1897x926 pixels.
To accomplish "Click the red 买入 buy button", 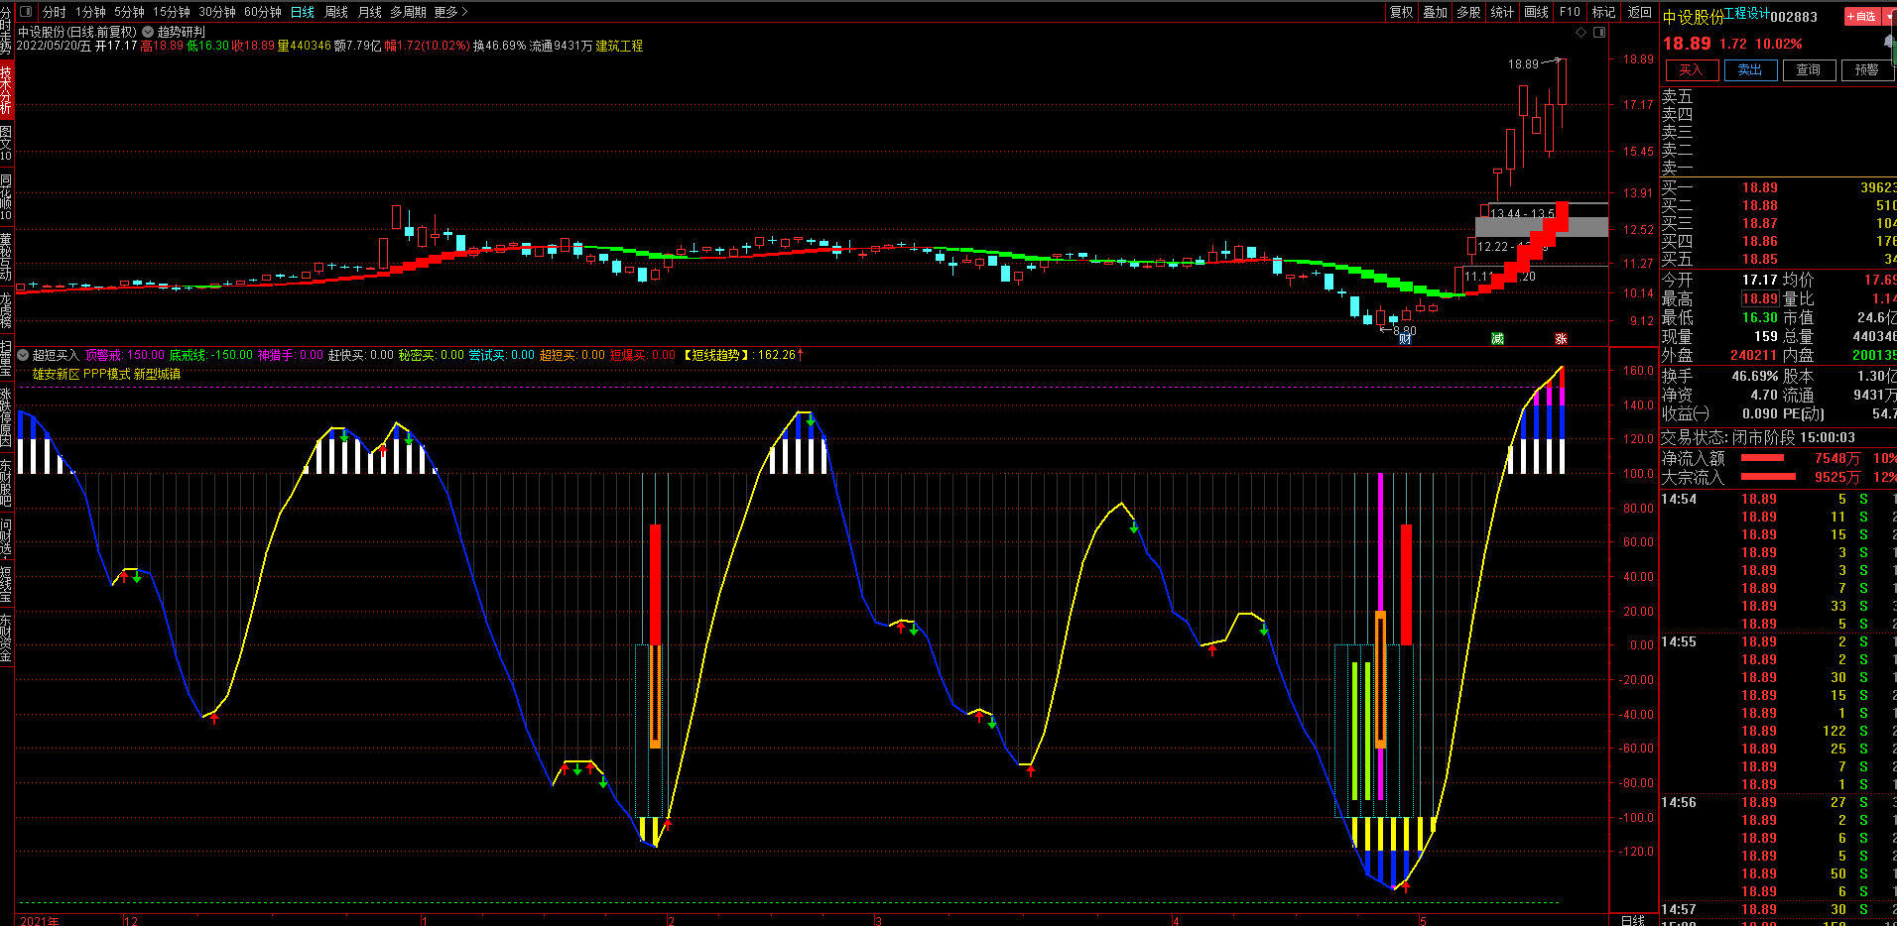I will [x=1691, y=69].
